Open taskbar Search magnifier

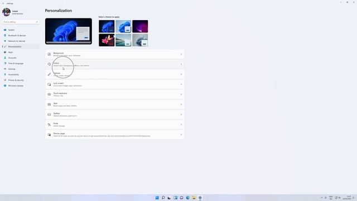click(163, 198)
